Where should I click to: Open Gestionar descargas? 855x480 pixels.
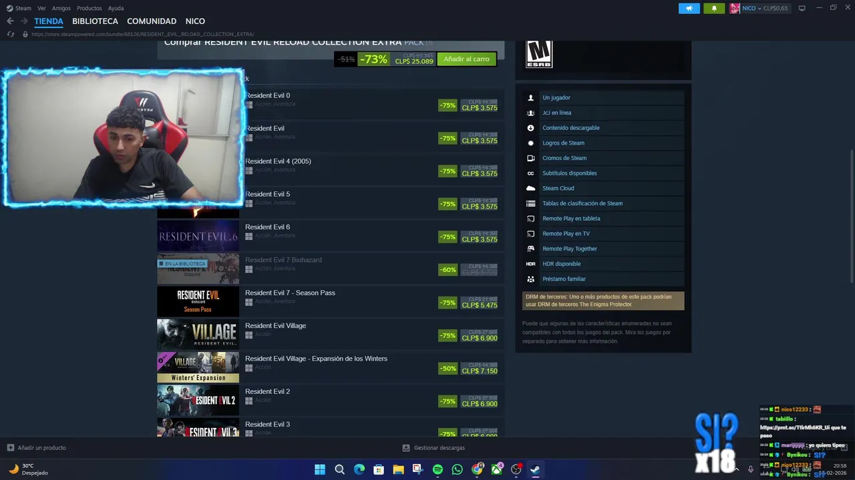click(434, 448)
